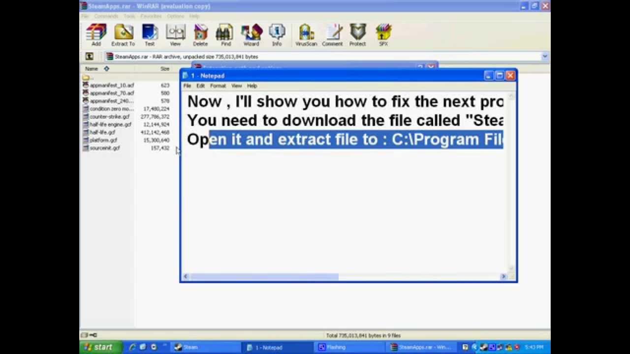Open the Commands menu in WinRAR
Screen dimensions: 630x354
106,16
